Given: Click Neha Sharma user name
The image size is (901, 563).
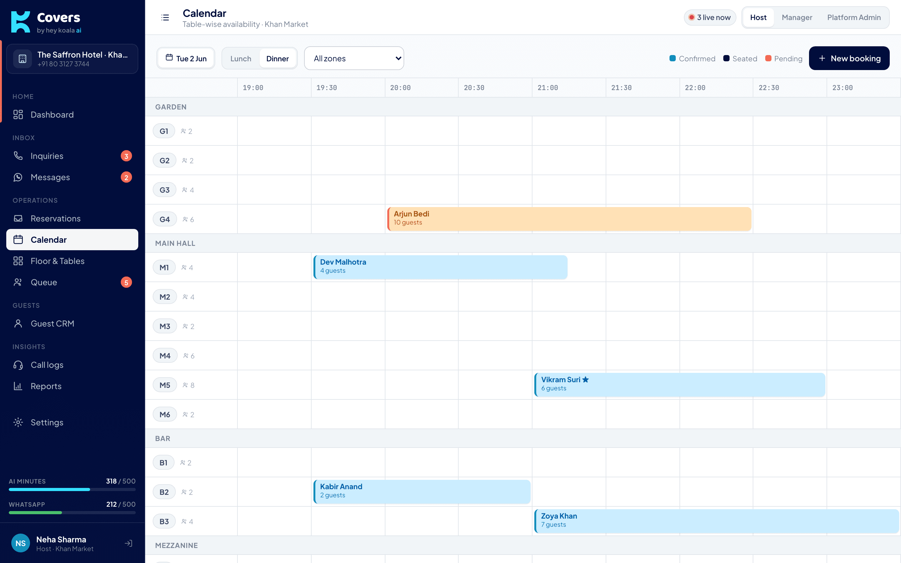Looking at the screenshot, I should (61, 539).
